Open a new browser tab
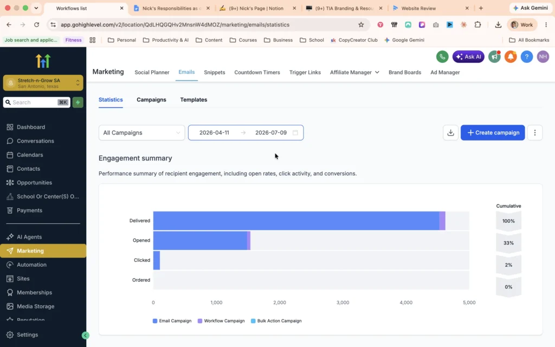 click(481, 8)
